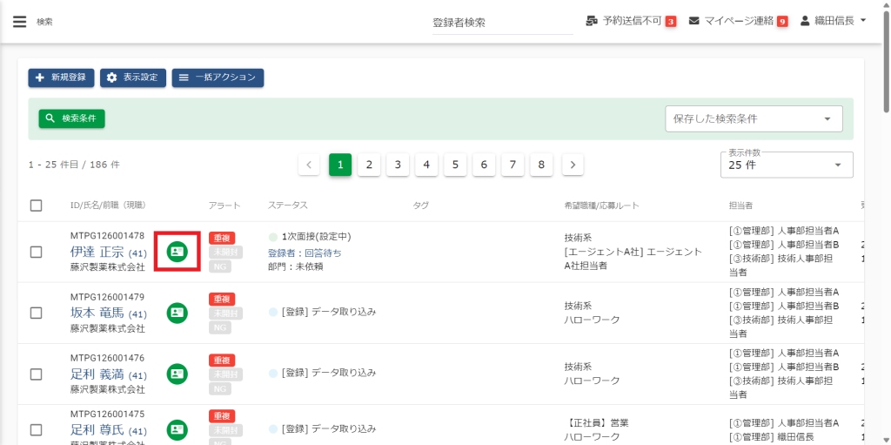Click the 新規登録 button
Screen dimensions: 891x445
point(61,78)
